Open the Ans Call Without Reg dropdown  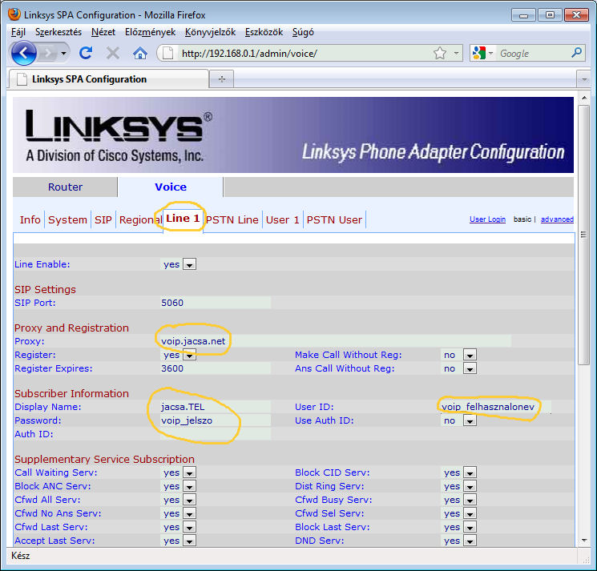tap(470, 368)
